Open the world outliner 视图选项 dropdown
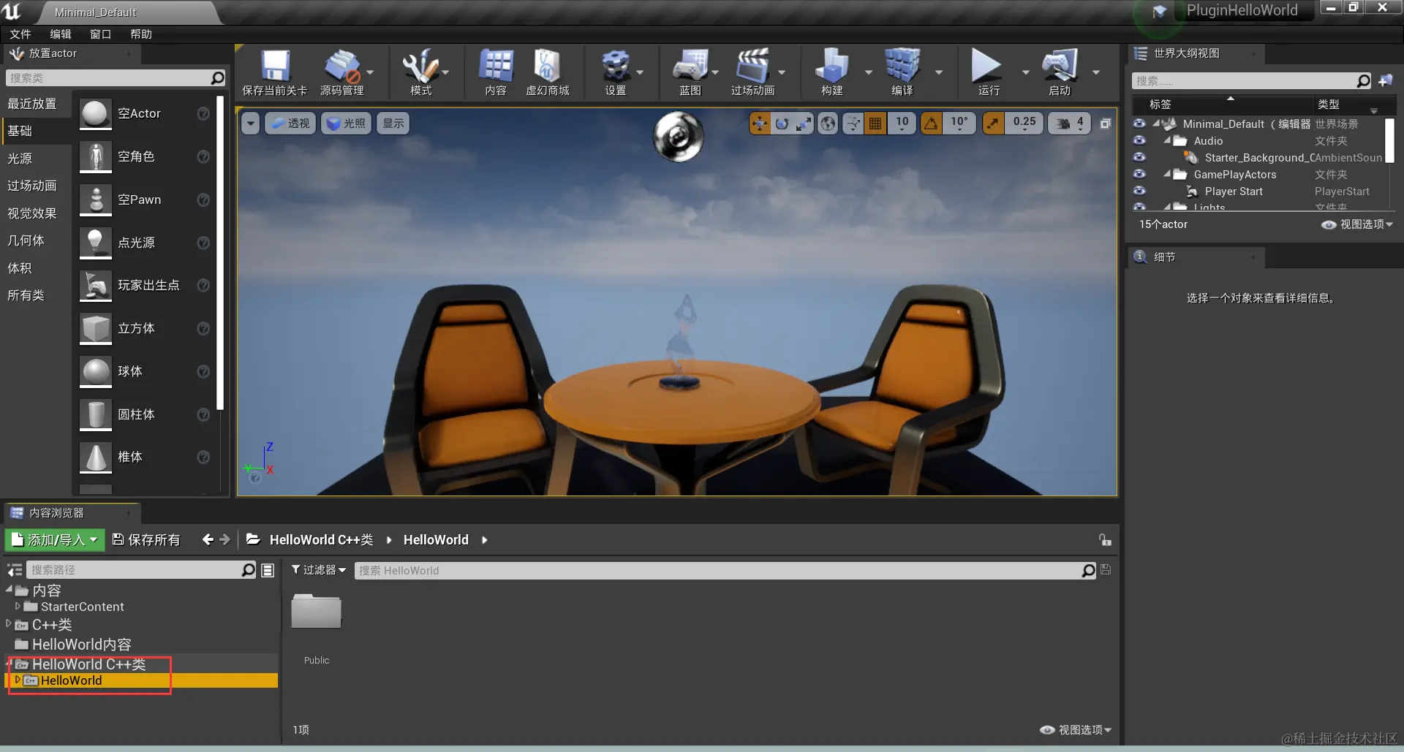The height and width of the screenshot is (752, 1404). [1357, 224]
